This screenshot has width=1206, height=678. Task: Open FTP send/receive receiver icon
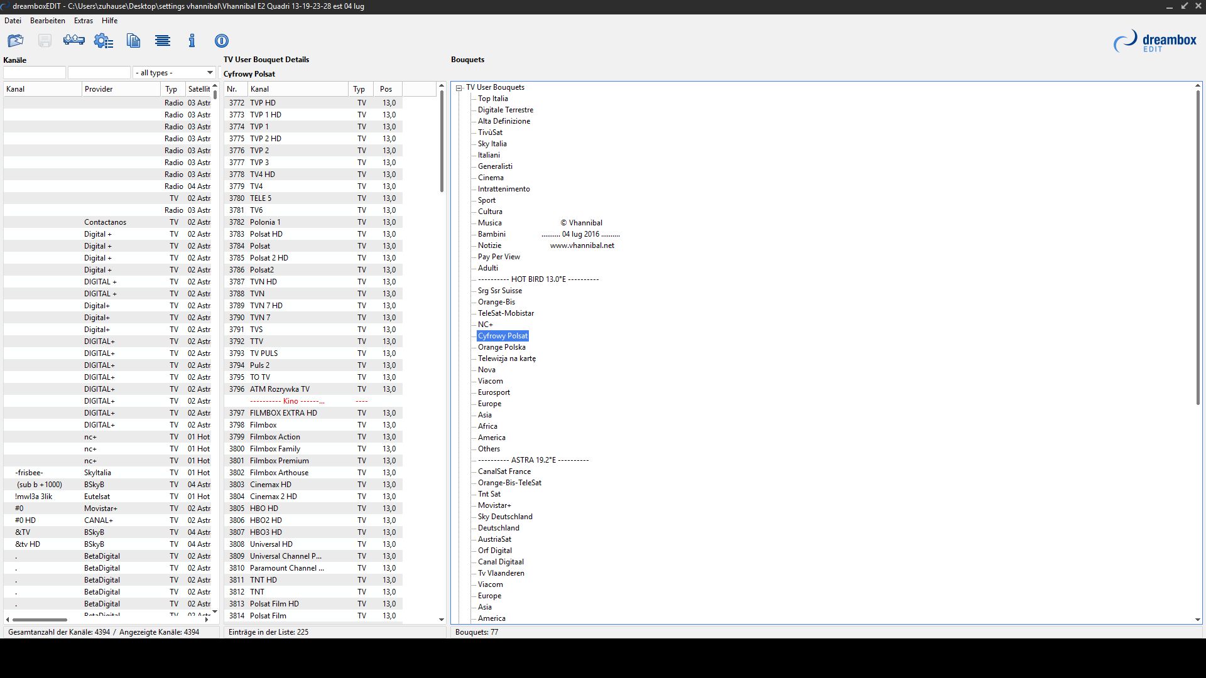[x=74, y=41]
